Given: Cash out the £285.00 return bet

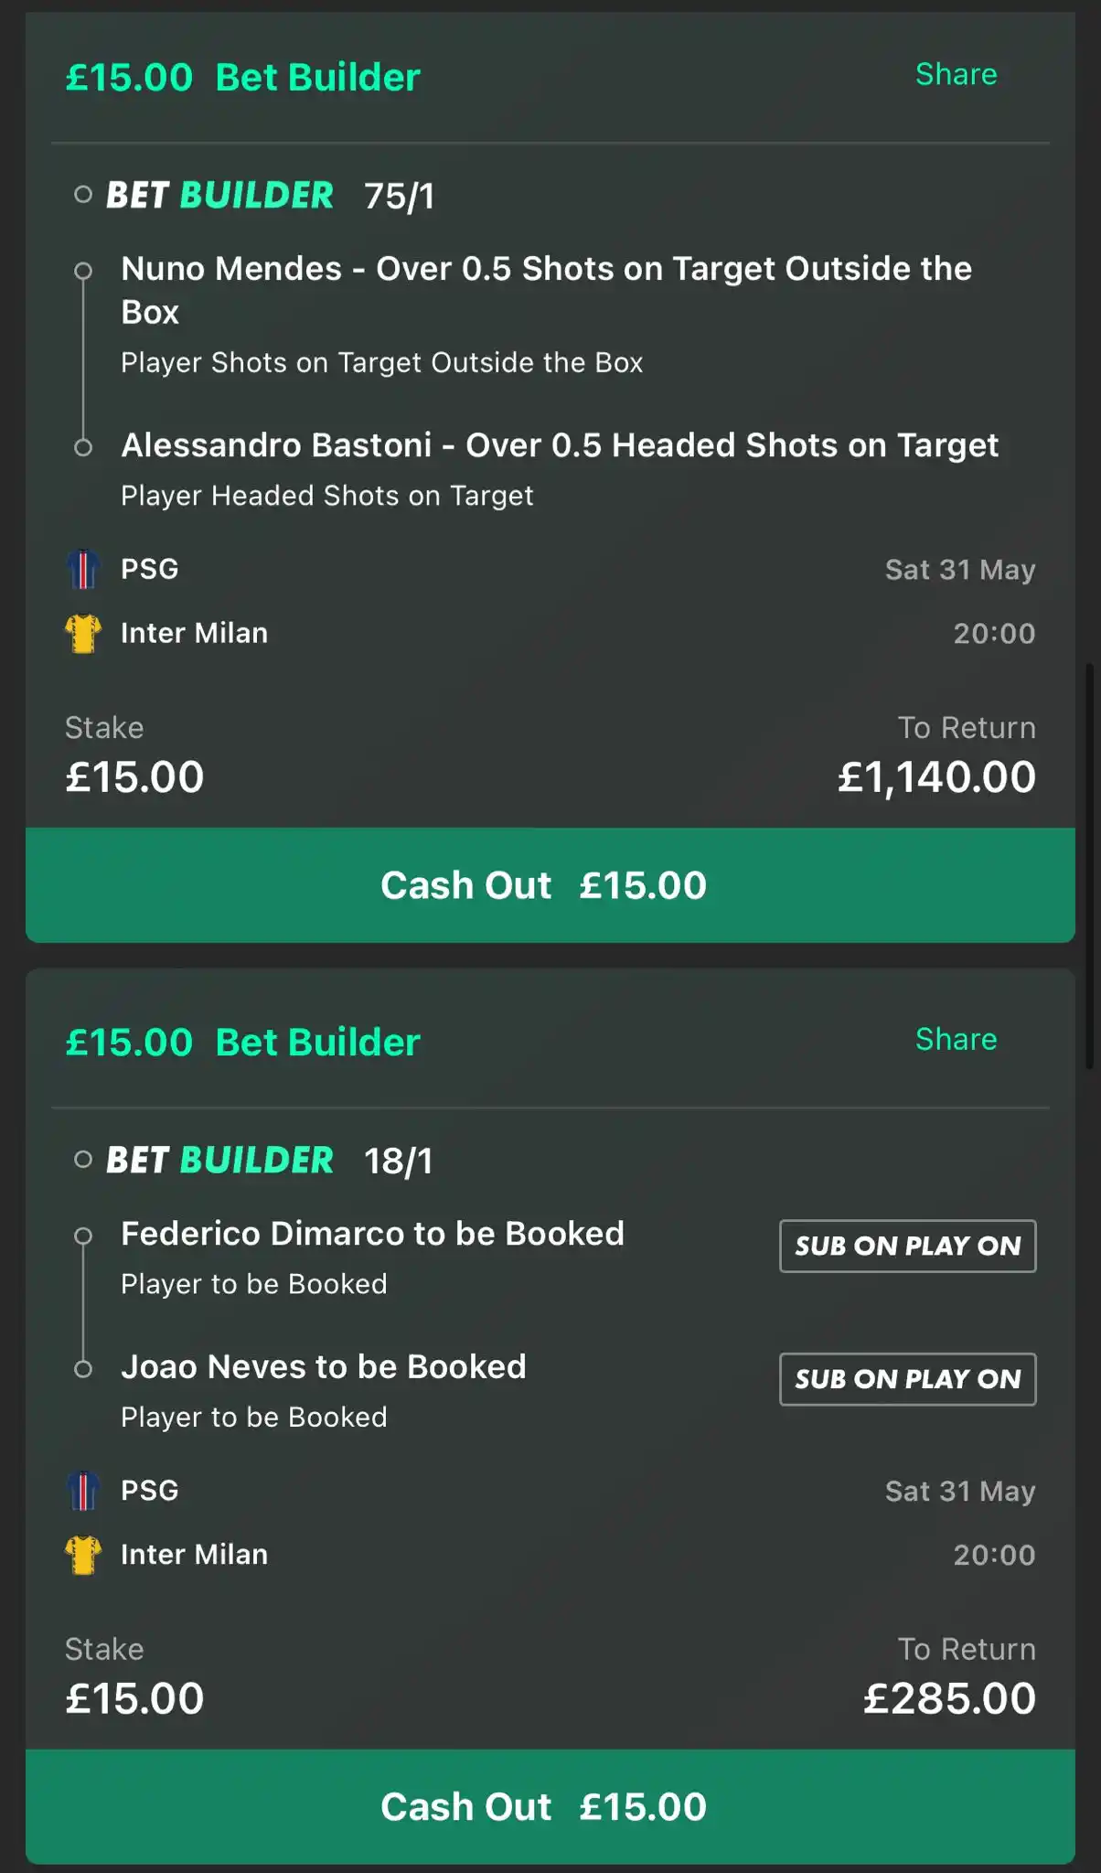Looking at the screenshot, I should (x=550, y=1807).
